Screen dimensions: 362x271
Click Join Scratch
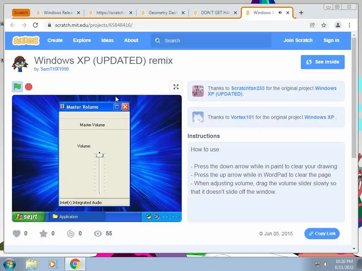(298, 40)
